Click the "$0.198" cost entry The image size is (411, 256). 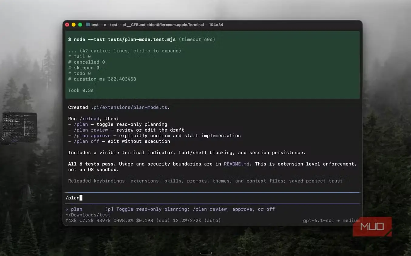145,221
